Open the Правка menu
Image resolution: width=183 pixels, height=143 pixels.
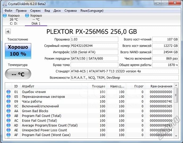point(21,11)
